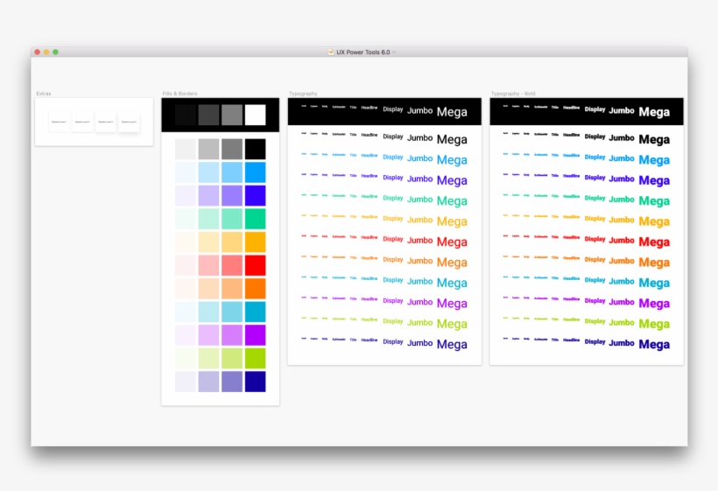This screenshot has height=491, width=718.
Task: Select the Extras artboard label
Action: pos(44,94)
